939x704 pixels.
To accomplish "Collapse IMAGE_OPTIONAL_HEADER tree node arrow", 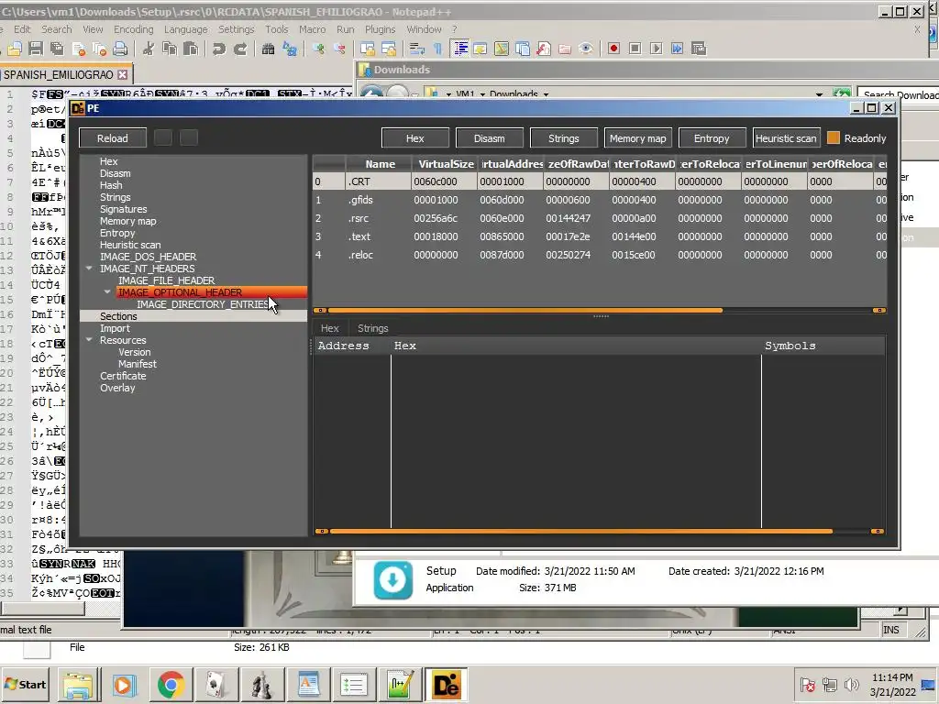I will point(108,292).
